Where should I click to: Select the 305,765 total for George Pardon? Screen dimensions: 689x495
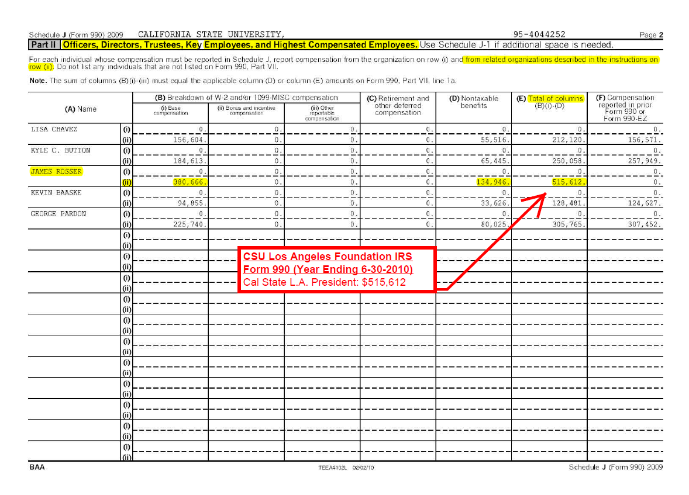569,224
